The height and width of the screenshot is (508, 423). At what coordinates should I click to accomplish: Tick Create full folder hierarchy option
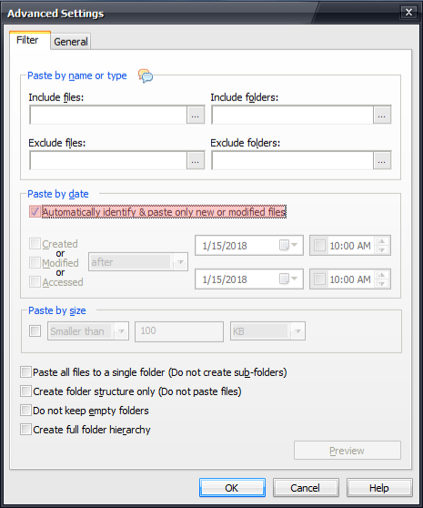[25, 430]
